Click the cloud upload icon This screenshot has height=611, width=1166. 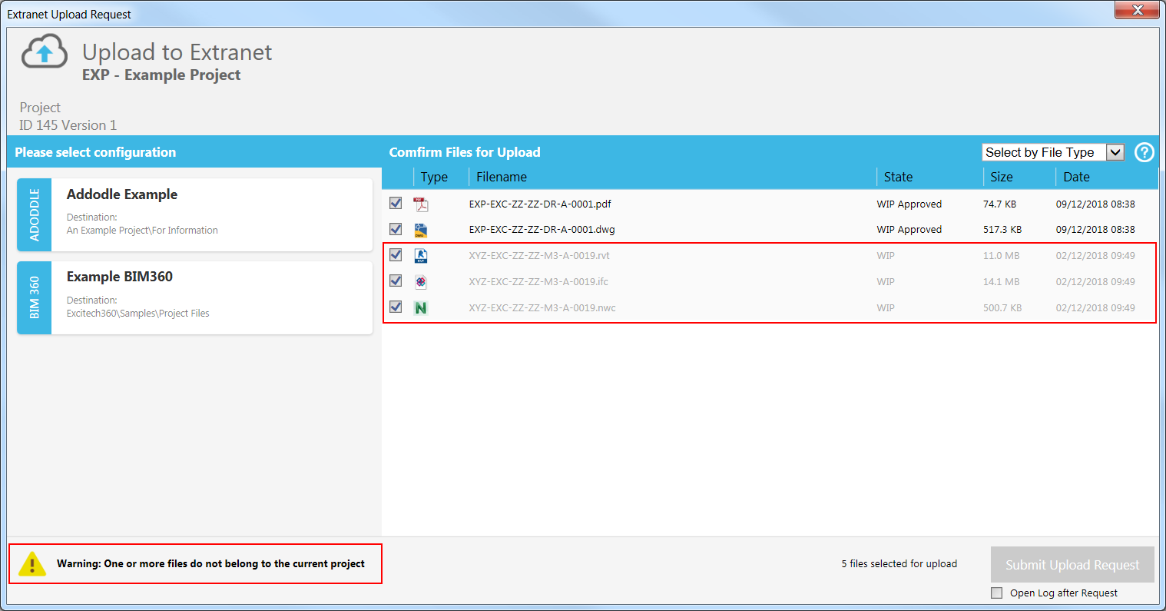[x=45, y=53]
